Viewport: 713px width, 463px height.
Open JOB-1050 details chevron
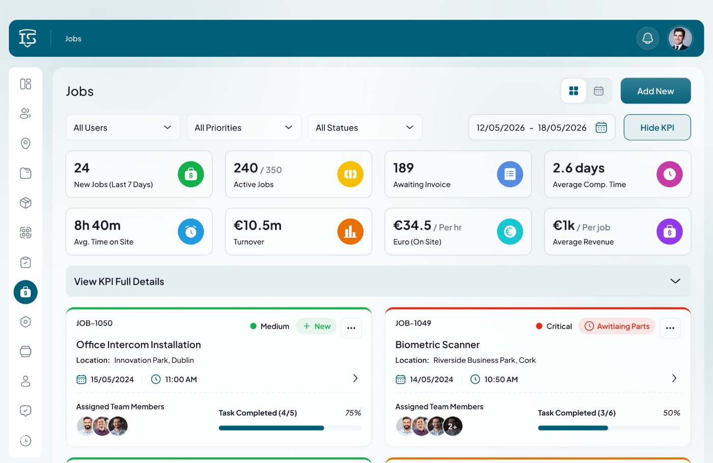pos(355,378)
